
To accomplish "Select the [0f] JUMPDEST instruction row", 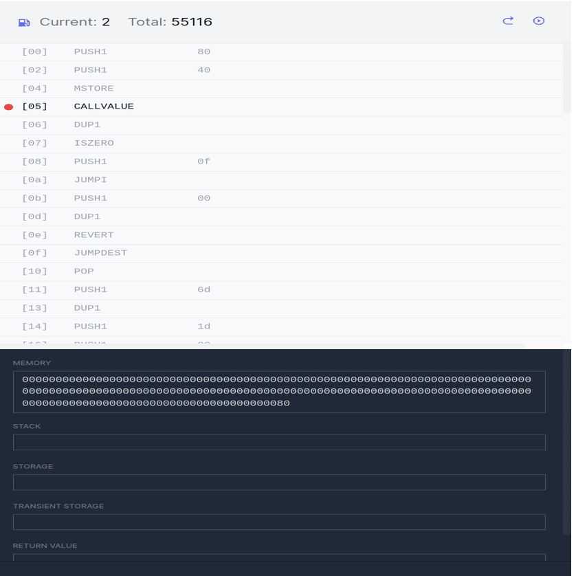I will pyautogui.click(x=281, y=254).
